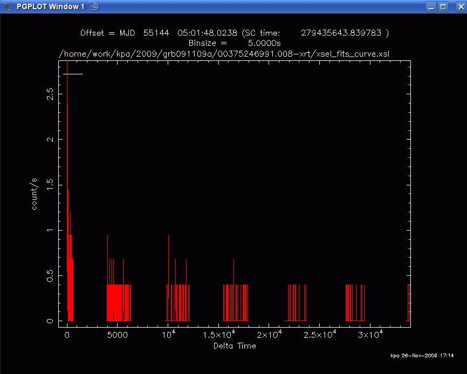Click the 0 tick label on count/s axis
The height and width of the screenshot is (374, 467).
click(50, 321)
